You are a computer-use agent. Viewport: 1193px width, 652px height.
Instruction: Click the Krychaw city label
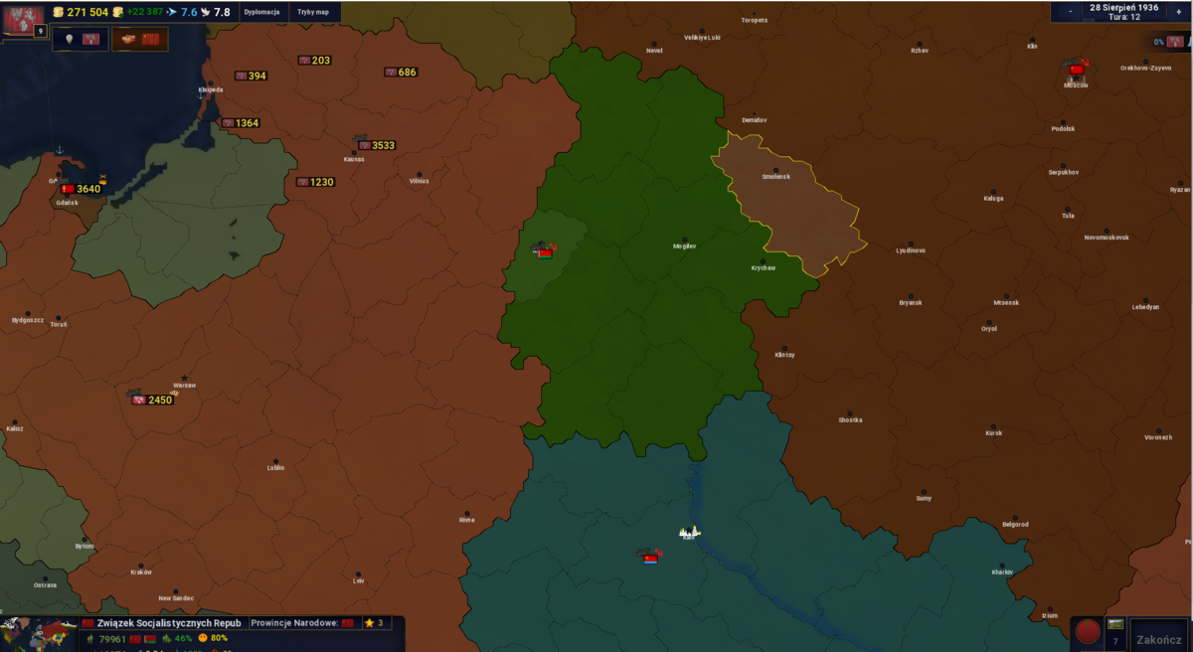click(764, 268)
